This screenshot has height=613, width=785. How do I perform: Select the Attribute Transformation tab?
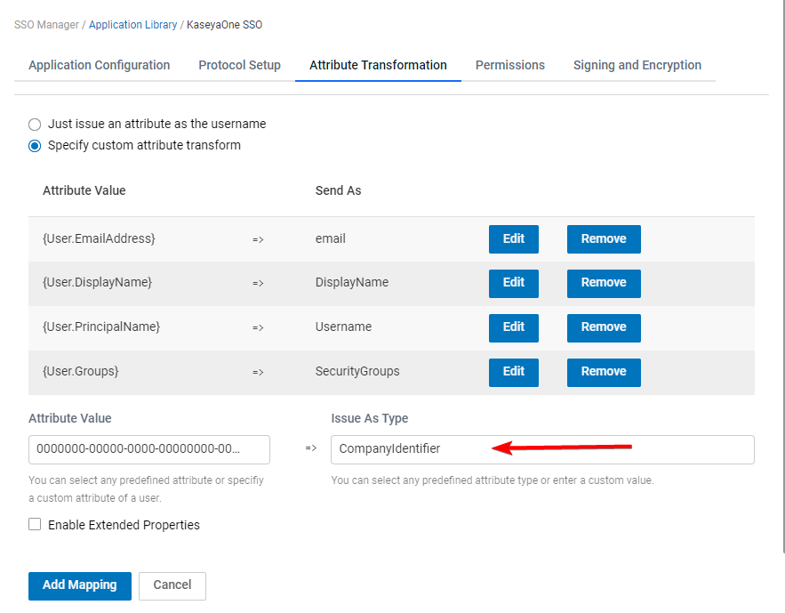378,65
